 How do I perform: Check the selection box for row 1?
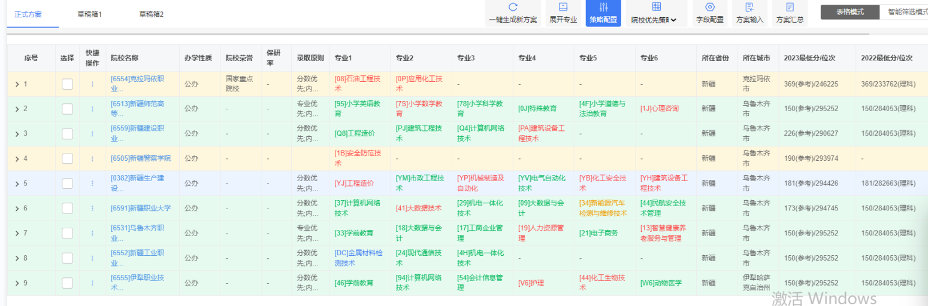tap(67, 84)
